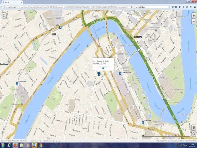Click the Milton station transit icon
197x148 pixels.
[60, 27]
